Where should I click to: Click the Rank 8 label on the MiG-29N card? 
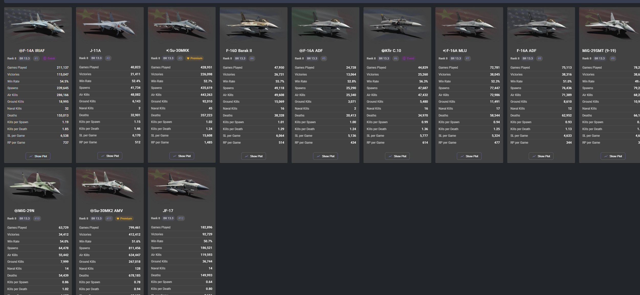click(x=12, y=218)
